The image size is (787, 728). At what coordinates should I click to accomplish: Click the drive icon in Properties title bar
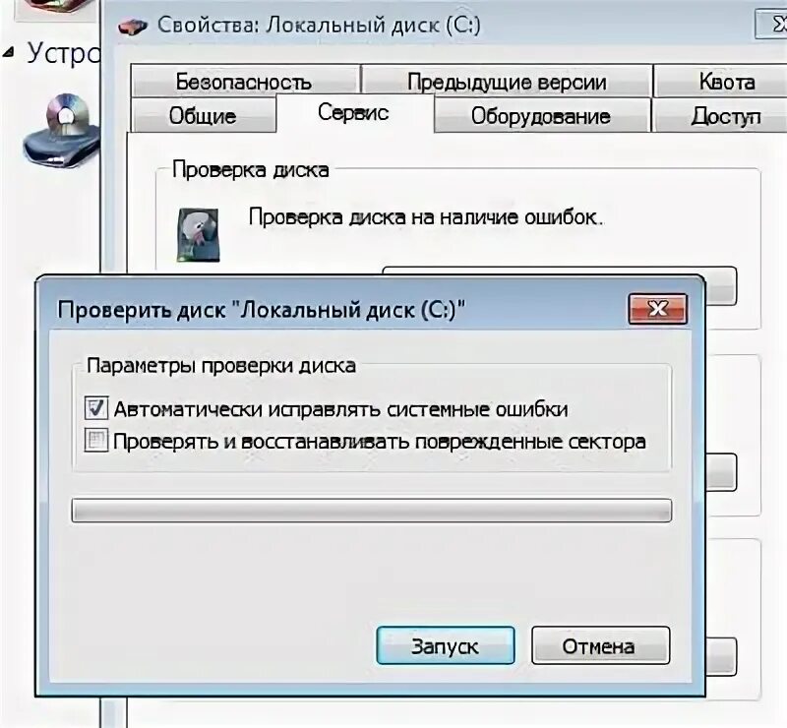(133, 27)
